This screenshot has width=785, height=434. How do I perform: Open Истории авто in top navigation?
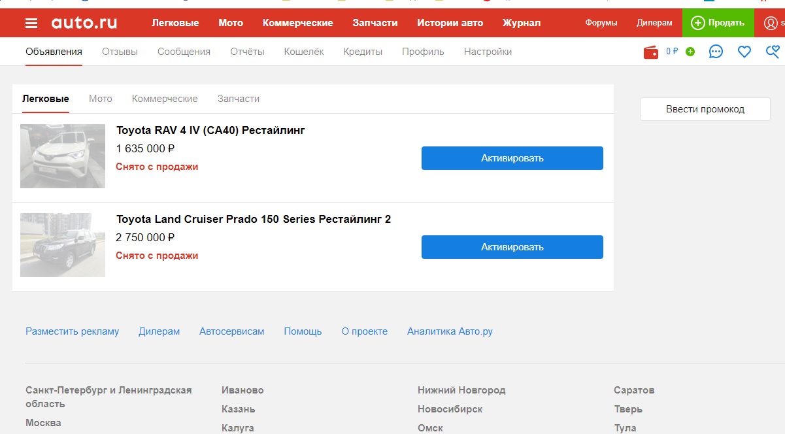coord(450,23)
